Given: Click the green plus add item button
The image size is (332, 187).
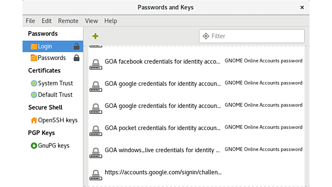Looking at the screenshot, I should (x=95, y=36).
